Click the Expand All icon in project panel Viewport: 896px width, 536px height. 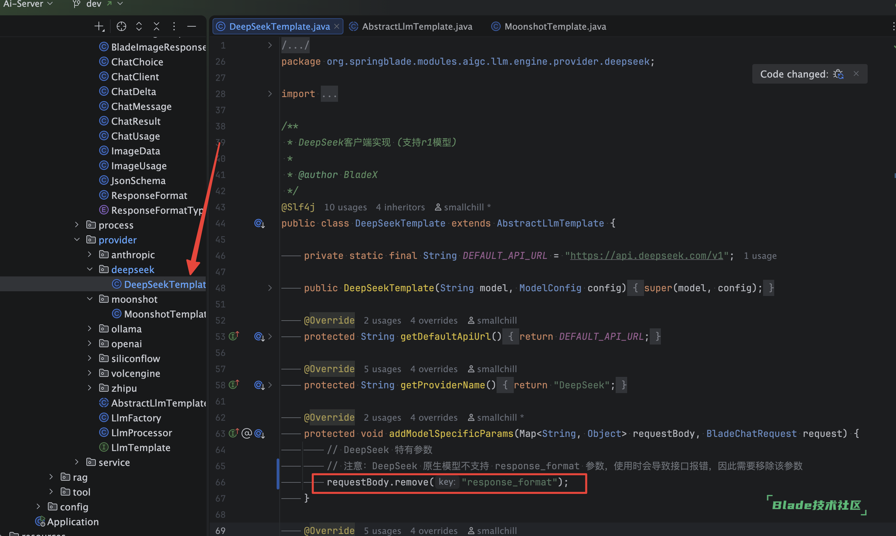139,26
